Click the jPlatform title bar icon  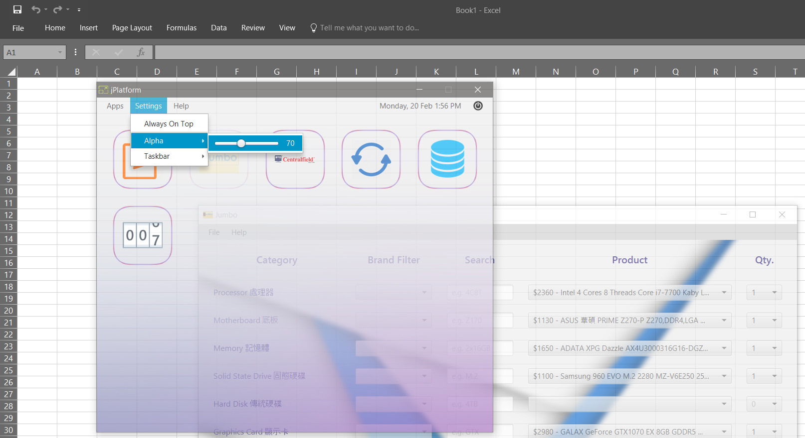pyautogui.click(x=103, y=90)
